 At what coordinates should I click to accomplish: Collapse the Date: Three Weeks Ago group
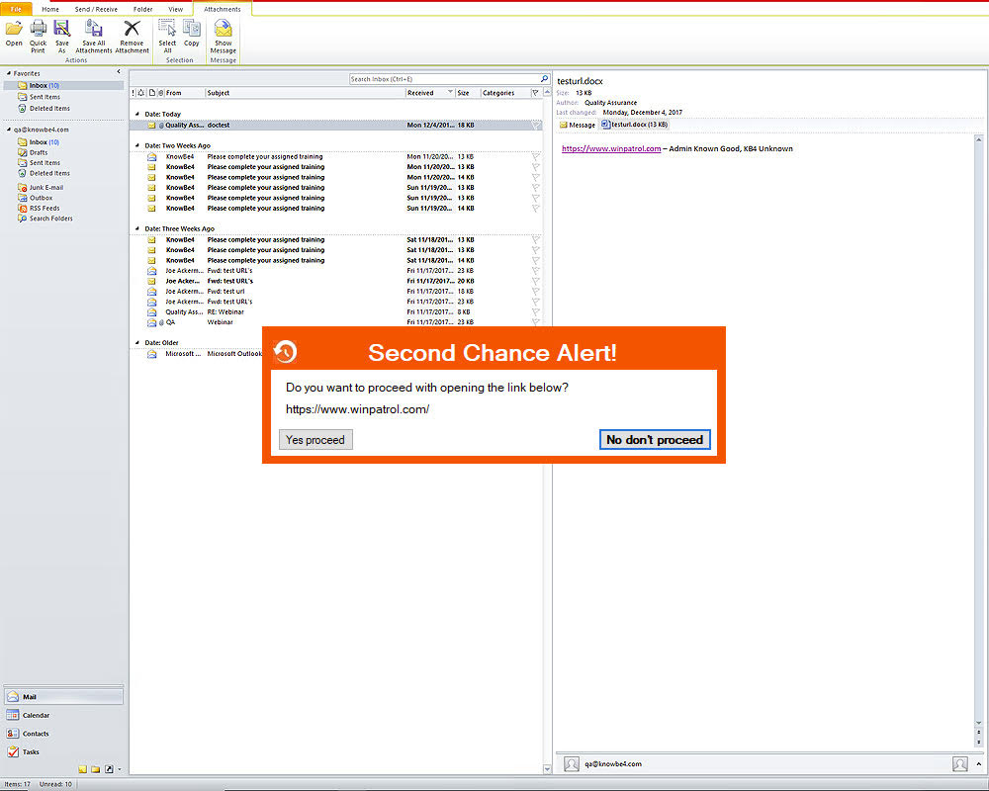[137, 229]
